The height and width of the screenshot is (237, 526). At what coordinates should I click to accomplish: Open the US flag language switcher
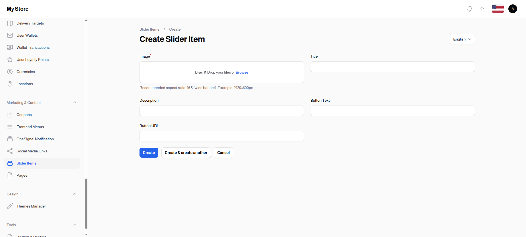pyautogui.click(x=498, y=9)
